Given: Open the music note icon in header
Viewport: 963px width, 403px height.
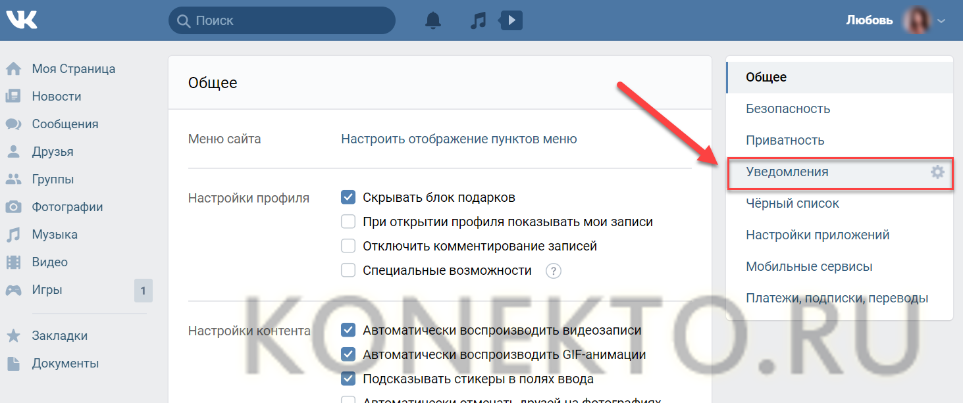Looking at the screenshot, I should coord(477,20).
